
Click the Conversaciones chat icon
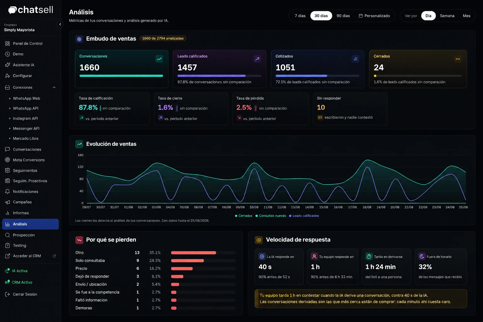[x=8, y=149]
